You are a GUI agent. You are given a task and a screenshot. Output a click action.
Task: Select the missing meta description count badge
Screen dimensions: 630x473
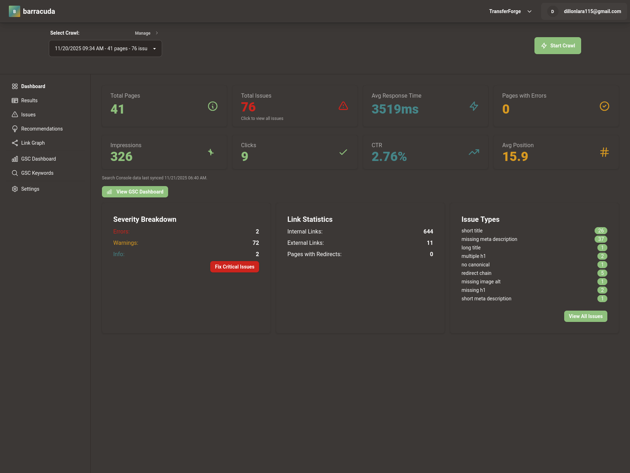(x=602, y=239)
